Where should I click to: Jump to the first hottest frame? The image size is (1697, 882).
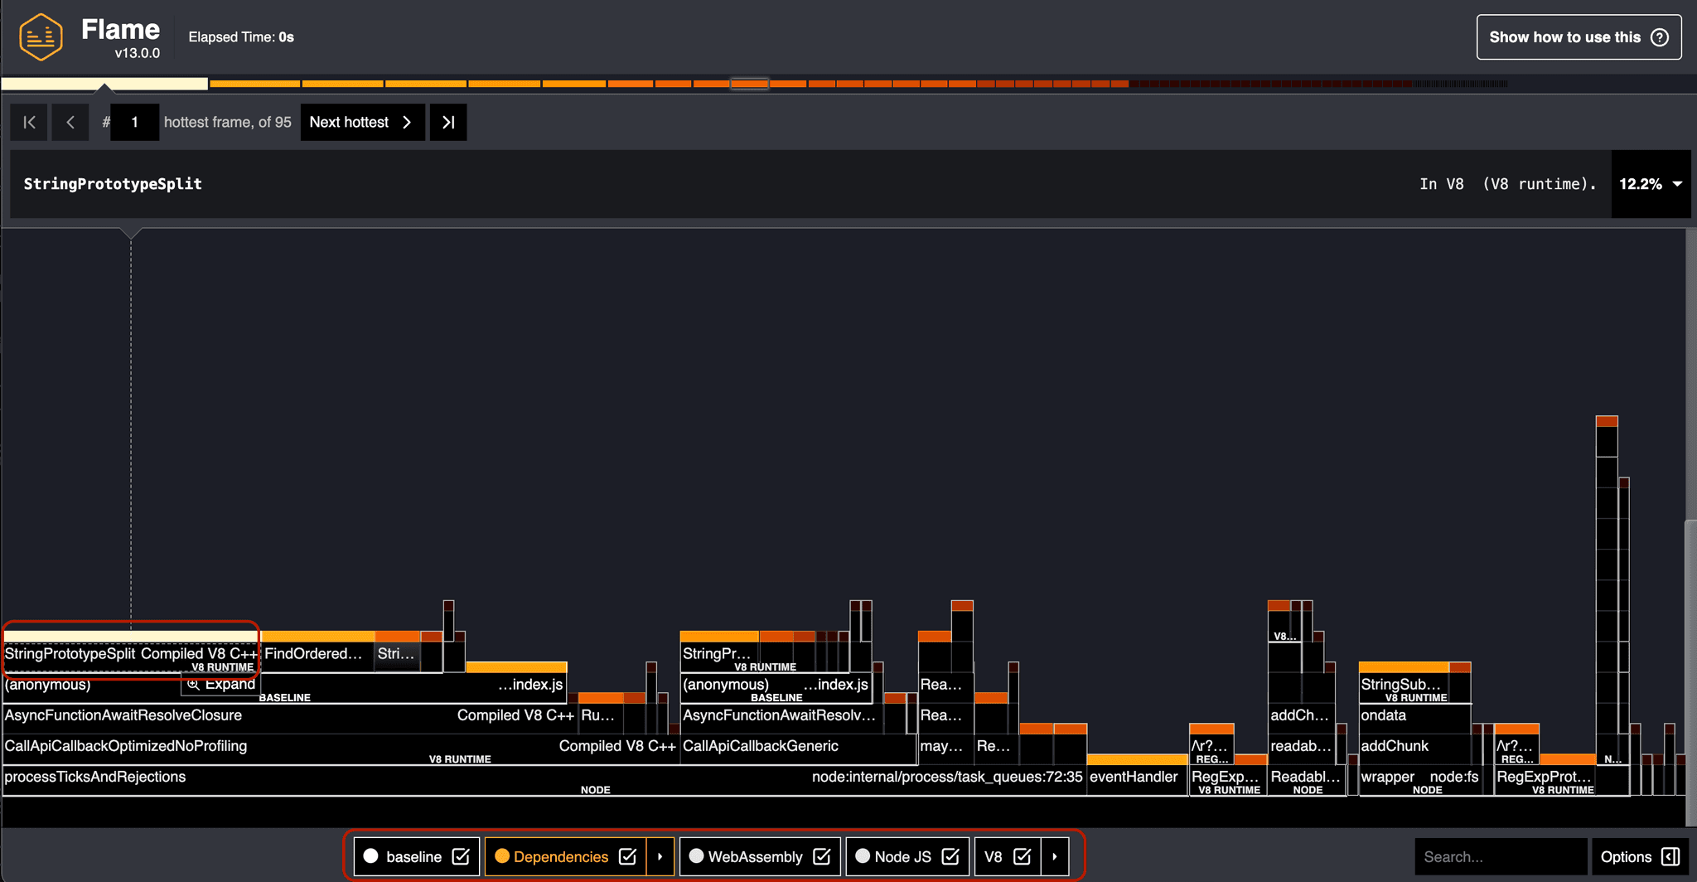point(29,123)
